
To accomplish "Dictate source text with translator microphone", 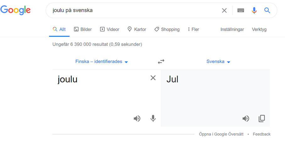I will pyautogui.click(x=153, y=119).
